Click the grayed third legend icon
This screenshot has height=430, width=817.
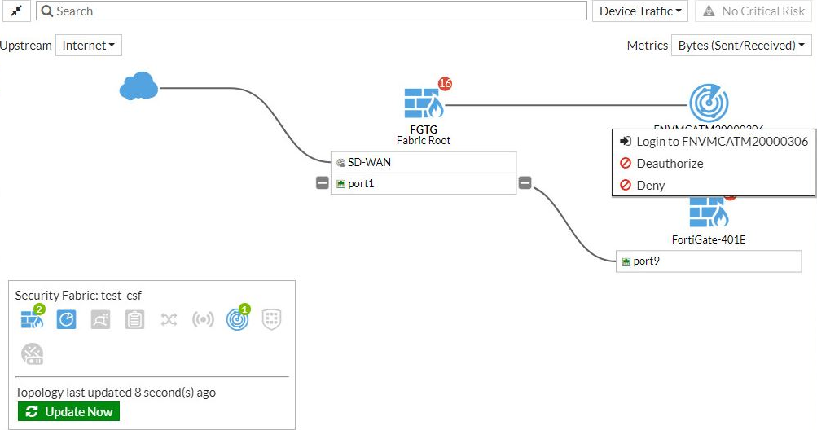[100, 319]
